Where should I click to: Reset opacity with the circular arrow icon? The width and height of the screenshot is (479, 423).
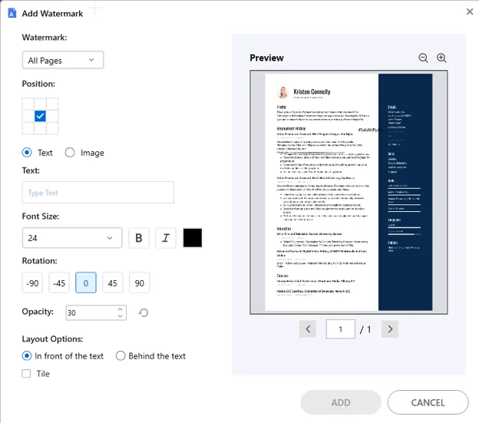point(144,312)
